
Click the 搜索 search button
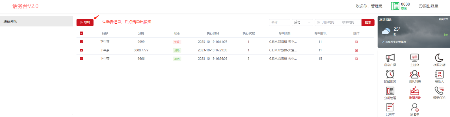(368, 22)
